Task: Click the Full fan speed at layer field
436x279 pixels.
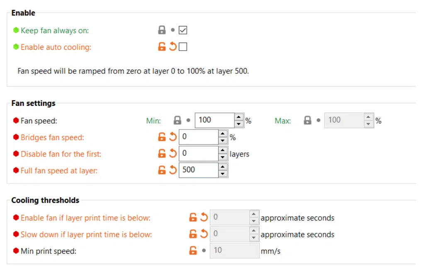Action: (x=198, y=170)
